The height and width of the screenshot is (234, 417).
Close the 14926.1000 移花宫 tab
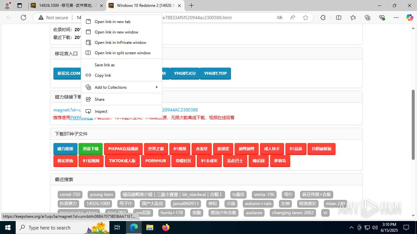coord(101,6)
